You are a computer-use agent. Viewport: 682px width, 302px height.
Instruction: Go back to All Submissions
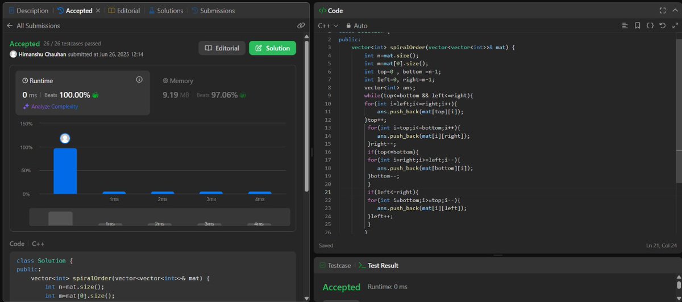(34, 25)
